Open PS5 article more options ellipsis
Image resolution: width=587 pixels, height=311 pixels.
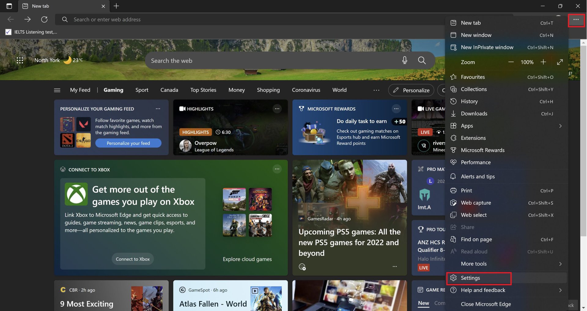pos(395,266)
